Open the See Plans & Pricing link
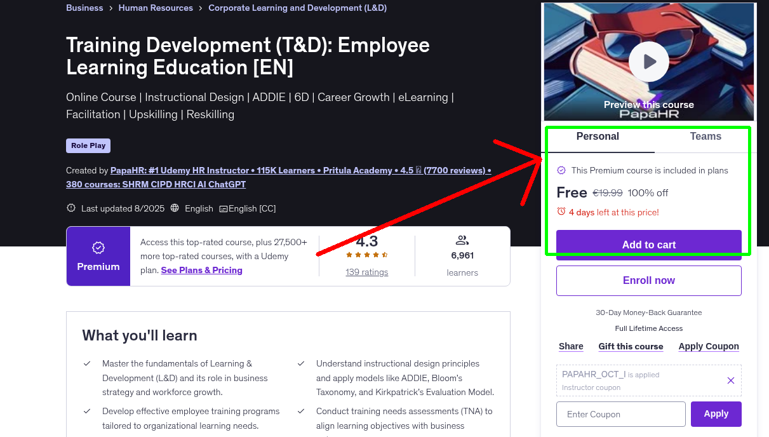769x437 pixels. (201, 270)
